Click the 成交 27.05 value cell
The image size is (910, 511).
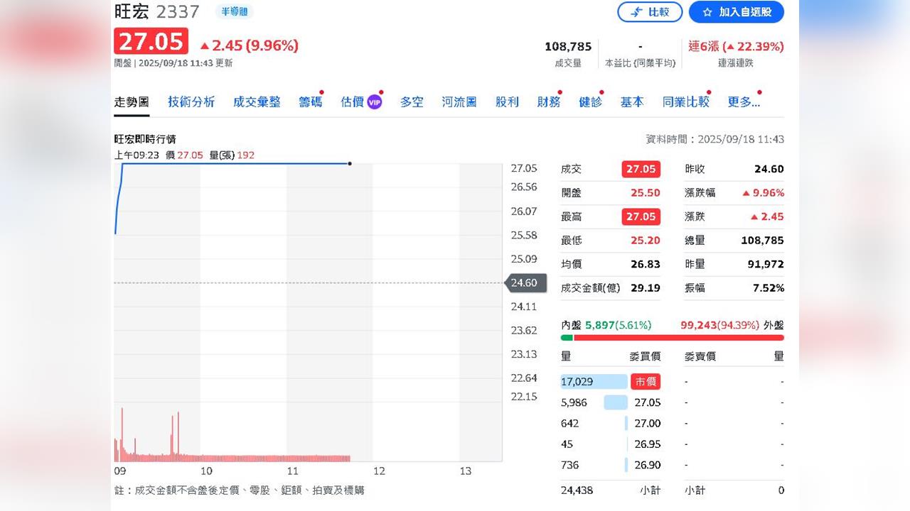click(x=641, y=169)
